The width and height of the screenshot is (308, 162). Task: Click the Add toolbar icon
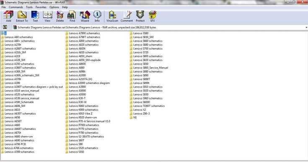pos(8,16)
